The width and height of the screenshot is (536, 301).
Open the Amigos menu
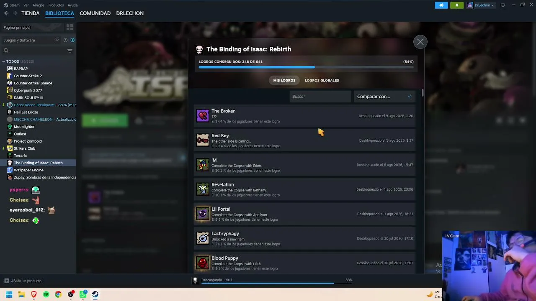coord(39,5)
